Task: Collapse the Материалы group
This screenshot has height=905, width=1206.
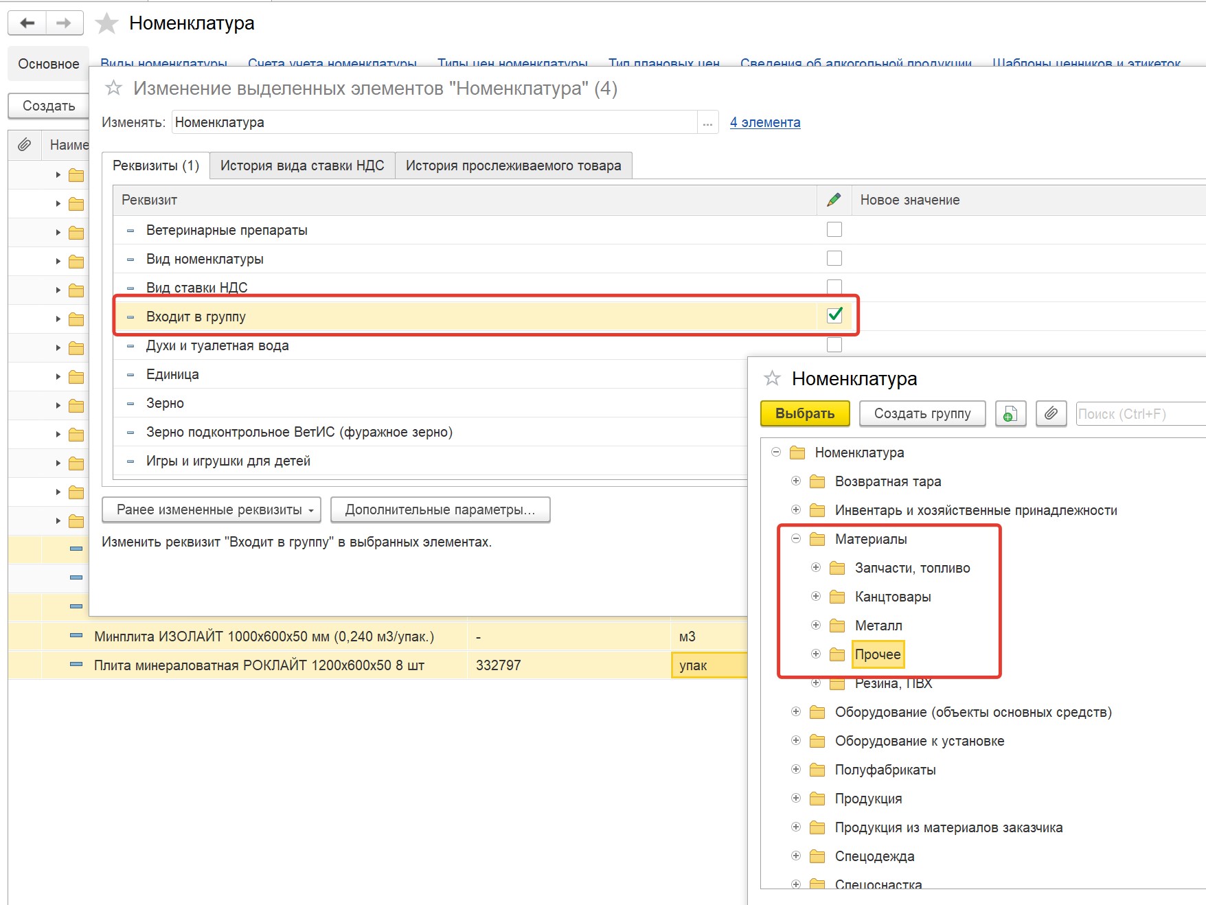Action: point(796,538)
